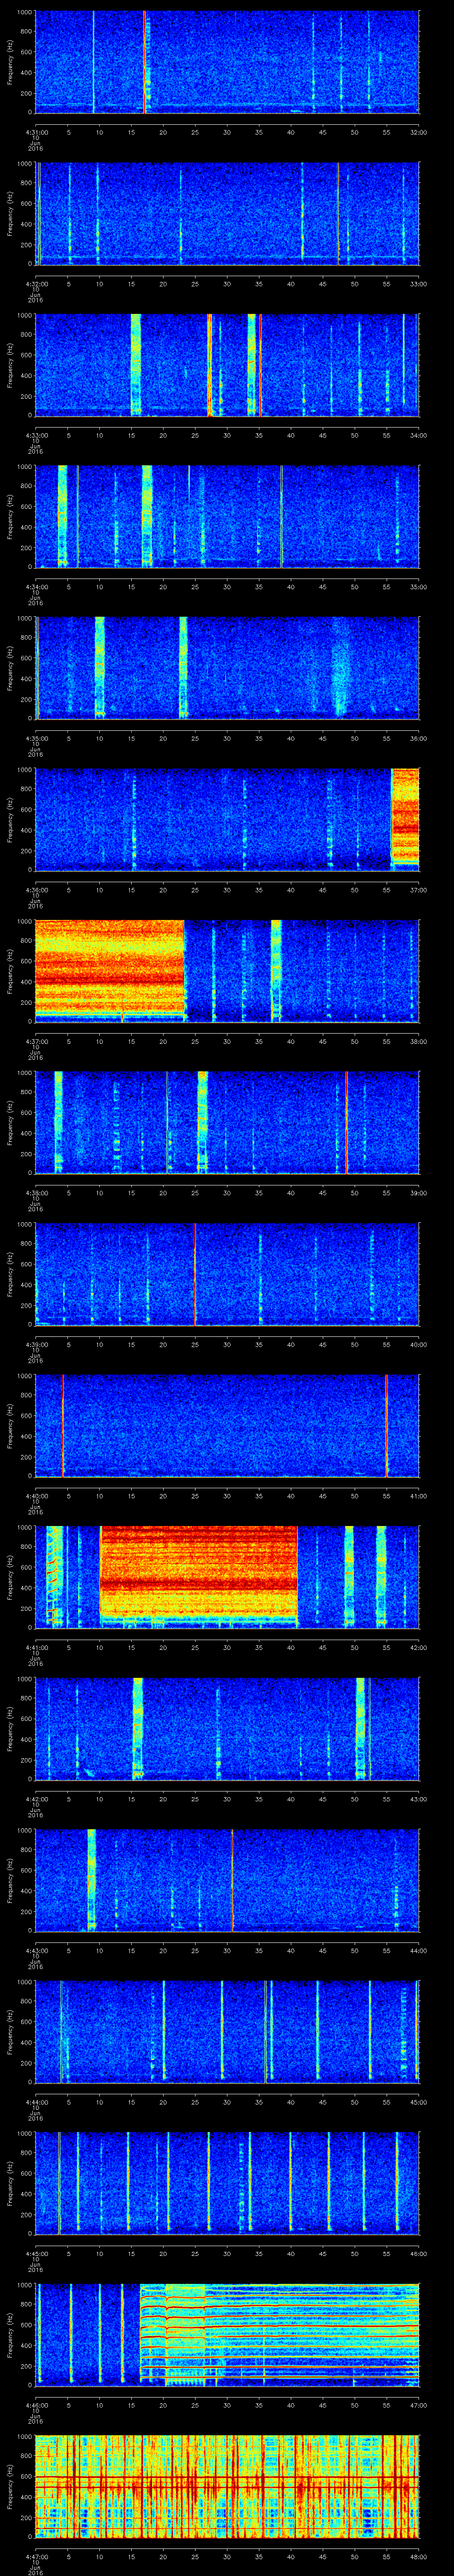Click the 4:33:00 start time label
The height and width of the screenshot is (2576, 454).
coord(36,435)
